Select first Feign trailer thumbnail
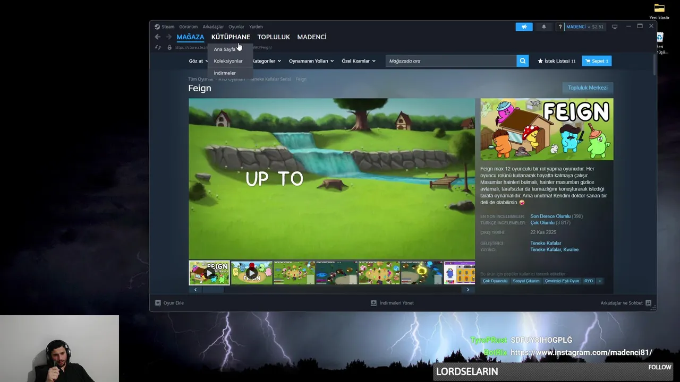 (x=209, y=273)
